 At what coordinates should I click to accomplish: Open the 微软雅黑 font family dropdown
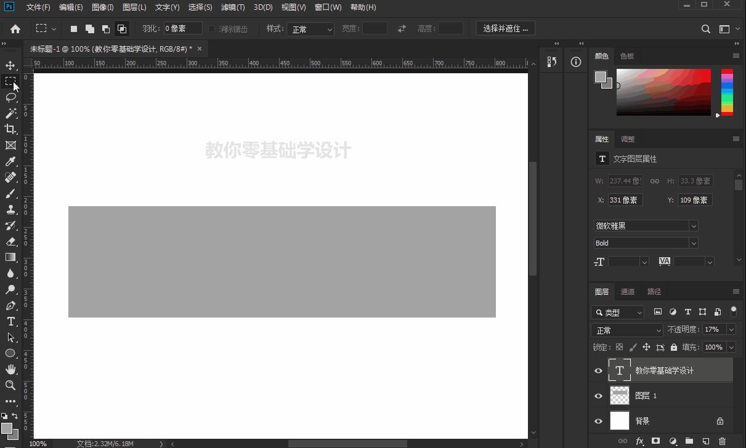pos(645,226)
